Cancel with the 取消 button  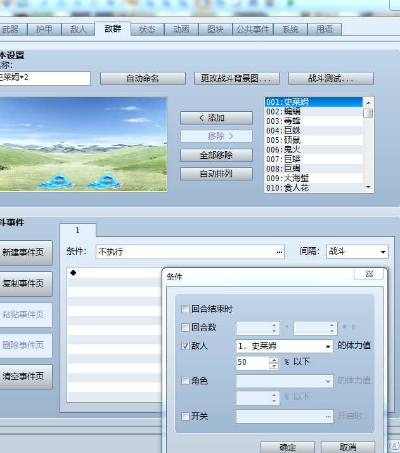pos(348,447)
